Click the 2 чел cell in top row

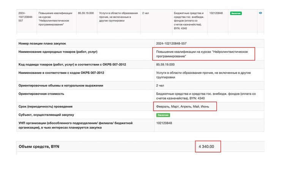click(x=146, y=13)
